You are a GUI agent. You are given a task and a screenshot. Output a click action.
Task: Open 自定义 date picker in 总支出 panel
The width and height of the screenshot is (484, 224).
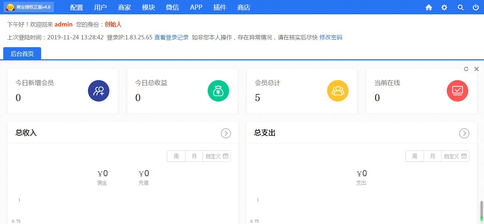coord(455,156)
